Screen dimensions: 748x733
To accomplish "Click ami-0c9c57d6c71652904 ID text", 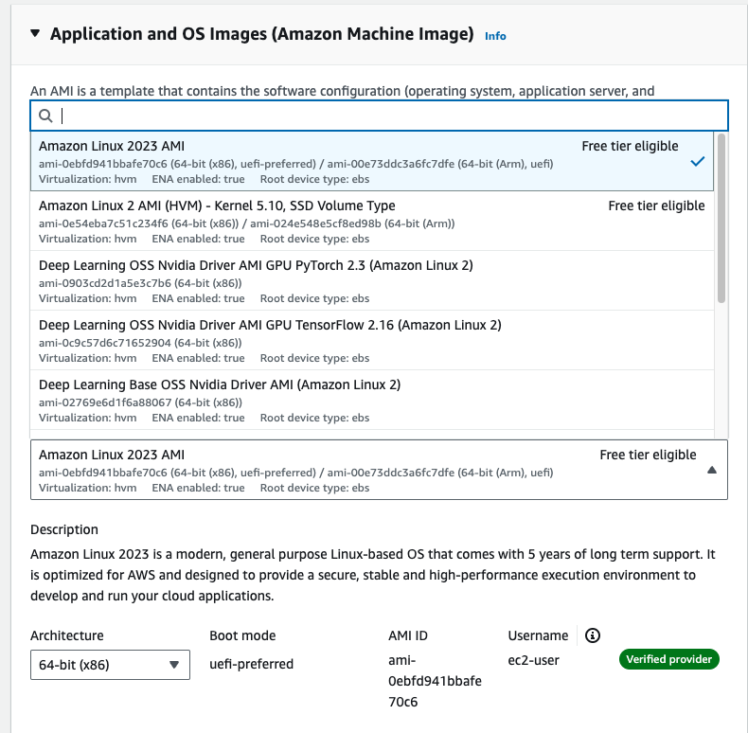I will tap(104, 343).
